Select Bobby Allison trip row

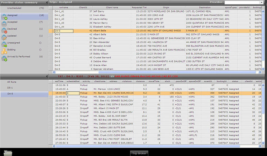tap(155, 54)
